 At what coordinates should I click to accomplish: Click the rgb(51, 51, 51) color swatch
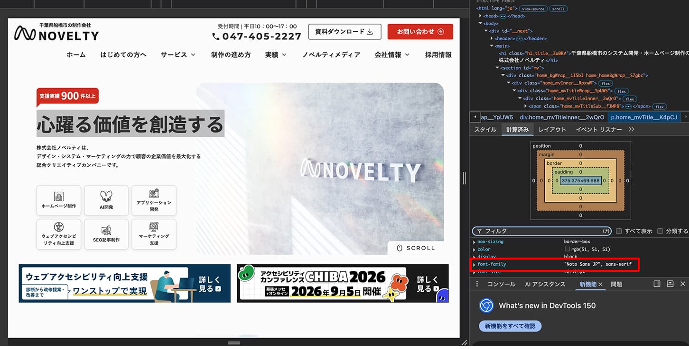click(568, 250)
